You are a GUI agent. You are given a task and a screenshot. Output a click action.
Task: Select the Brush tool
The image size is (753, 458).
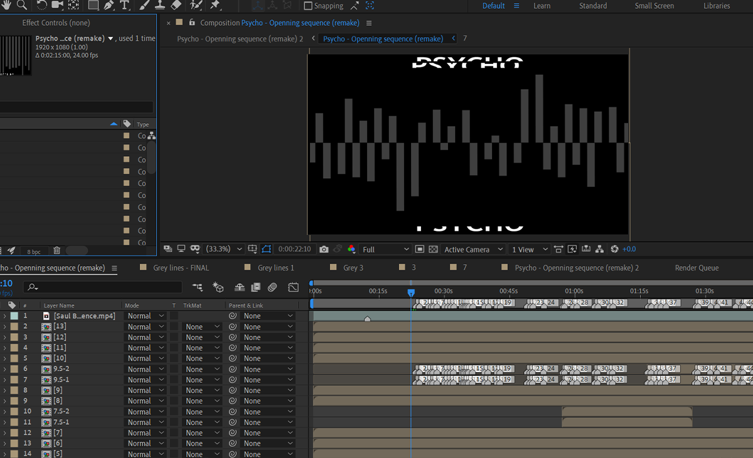tap(144, 5)
